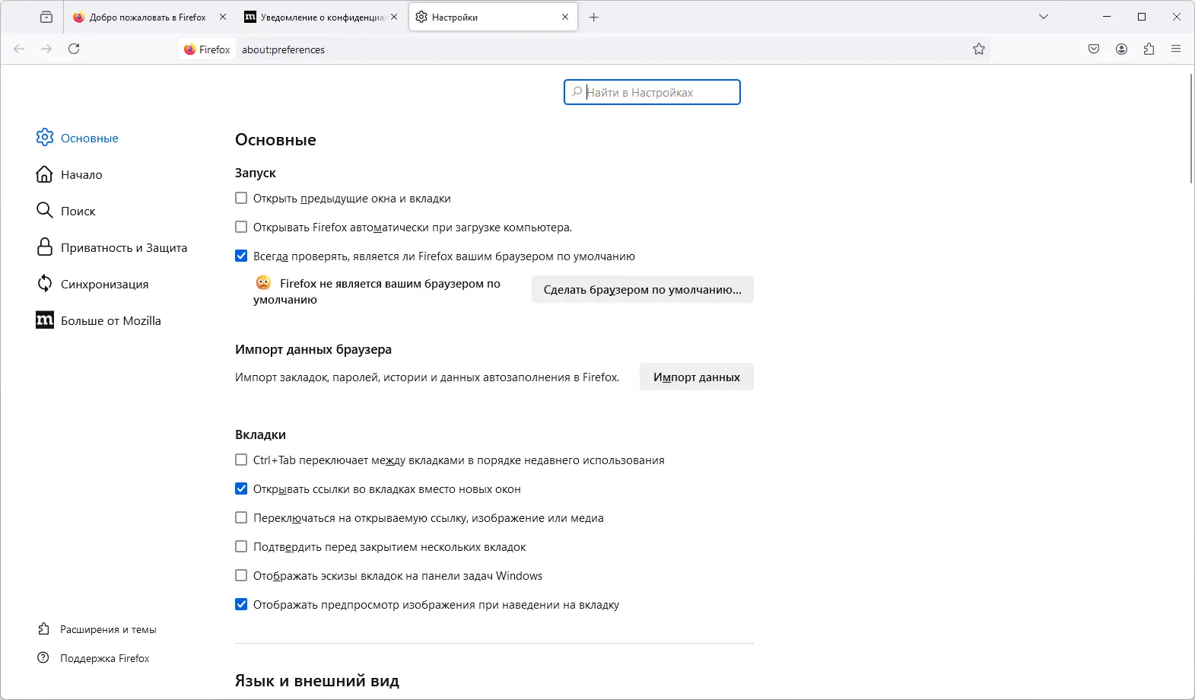1195x700 pixels.
Task: Open "Приватность и Защита" settings section
Action: 123,247
